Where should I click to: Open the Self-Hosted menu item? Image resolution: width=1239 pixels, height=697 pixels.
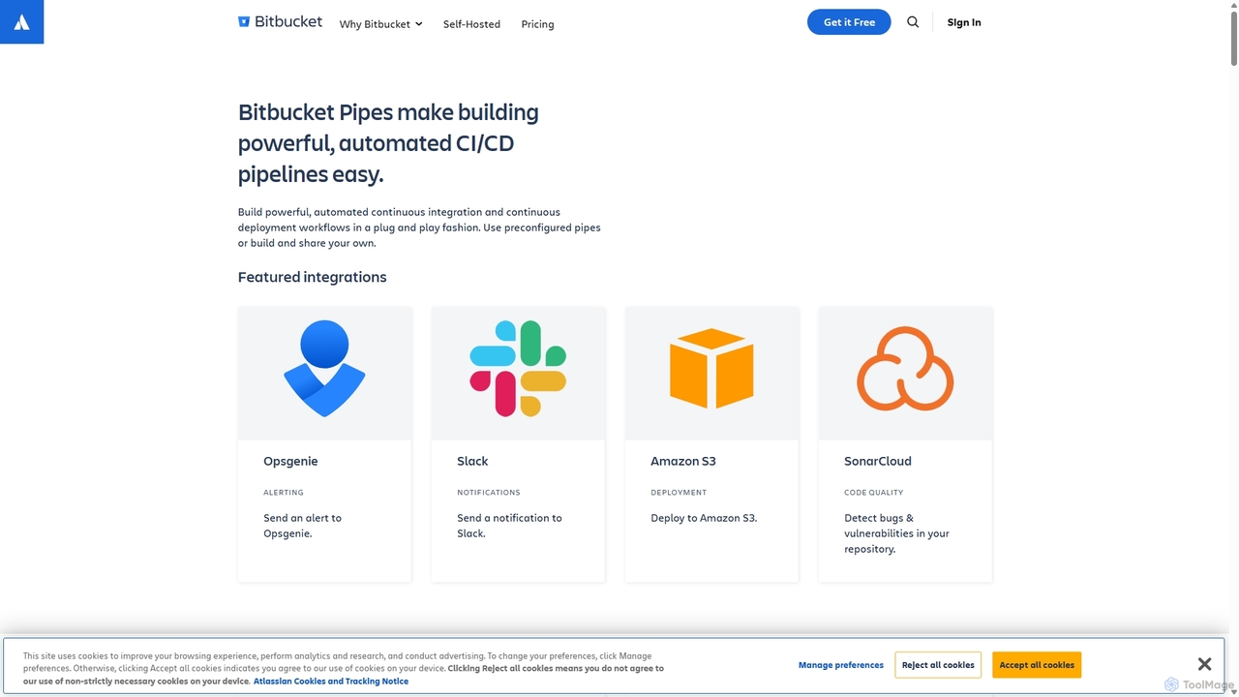[471, 24]
